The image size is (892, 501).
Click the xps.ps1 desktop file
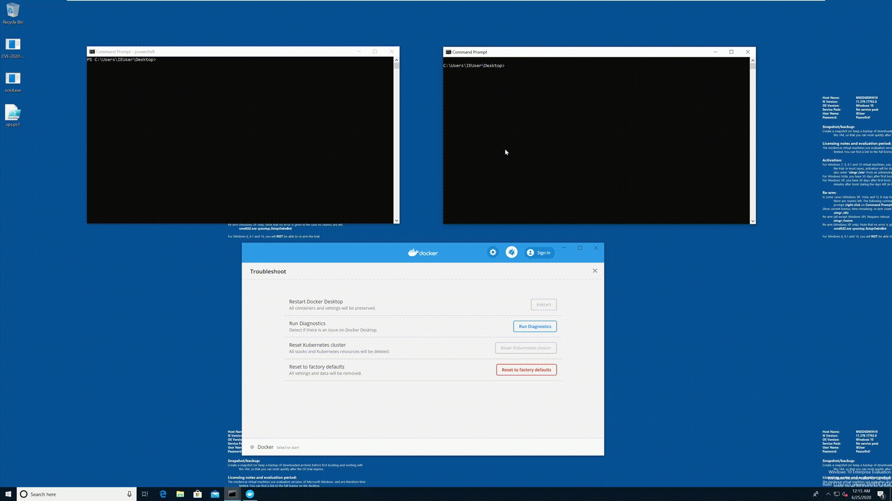point(13,115)
